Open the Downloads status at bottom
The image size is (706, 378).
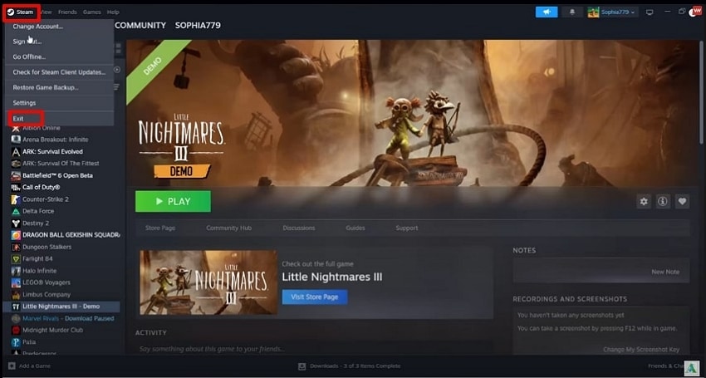(350, 366)
